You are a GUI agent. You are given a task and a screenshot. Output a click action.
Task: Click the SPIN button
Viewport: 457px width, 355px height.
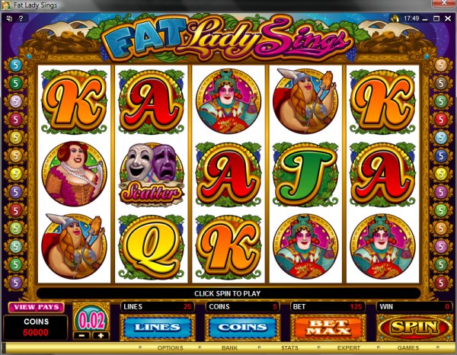click(414, 327)
